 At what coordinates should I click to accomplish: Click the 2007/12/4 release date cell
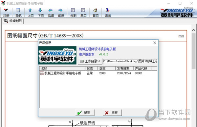[124, 73]
